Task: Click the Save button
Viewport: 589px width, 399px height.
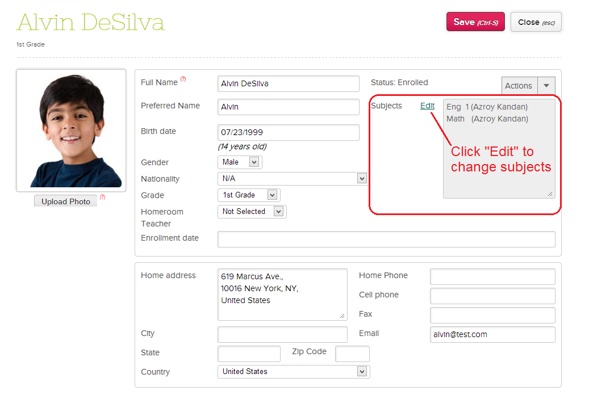Action: tap(475, 22)
